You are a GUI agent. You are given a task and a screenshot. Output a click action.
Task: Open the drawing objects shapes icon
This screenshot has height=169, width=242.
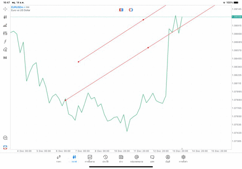coord(5,50)
